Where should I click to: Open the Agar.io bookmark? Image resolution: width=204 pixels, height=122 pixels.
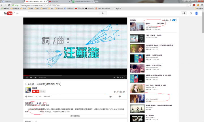(x=117, y=8)
